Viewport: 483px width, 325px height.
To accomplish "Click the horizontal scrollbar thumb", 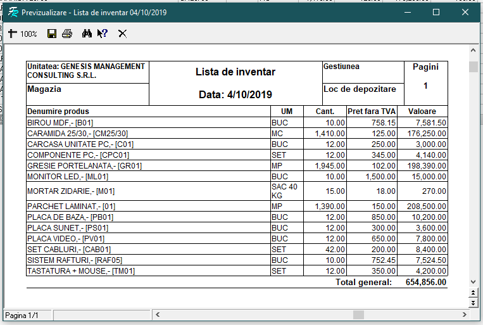I will [359, 315].
